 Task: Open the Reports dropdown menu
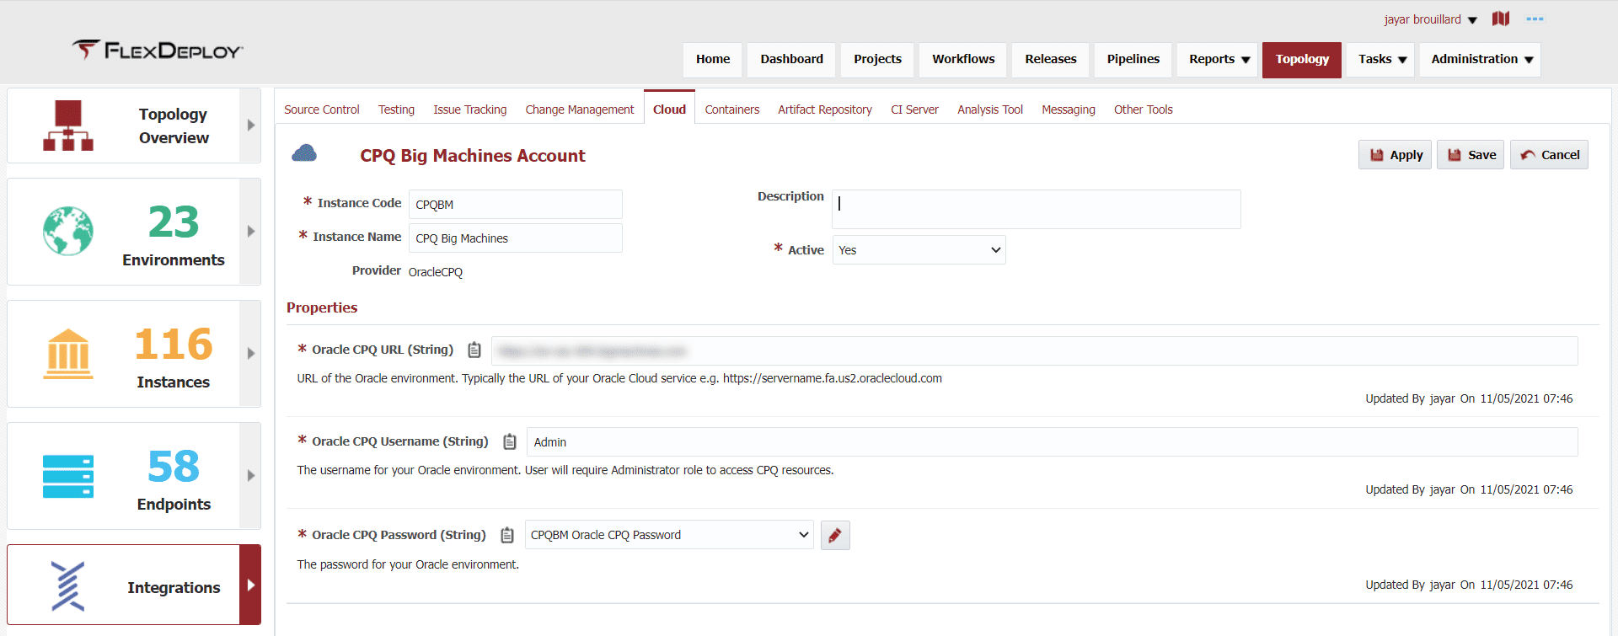(1218, 60)
